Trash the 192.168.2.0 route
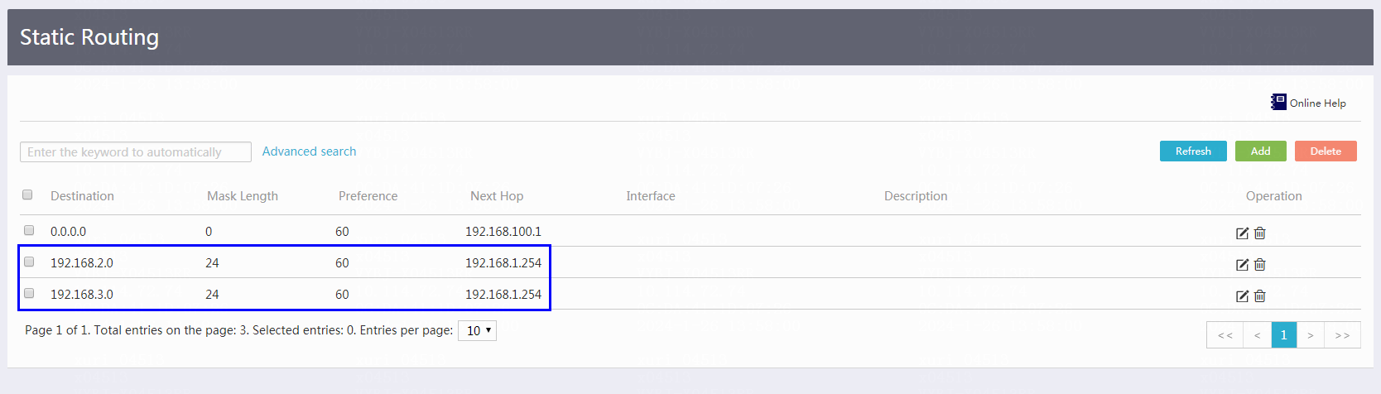The image size is (1381, 394). (1260, 265)
